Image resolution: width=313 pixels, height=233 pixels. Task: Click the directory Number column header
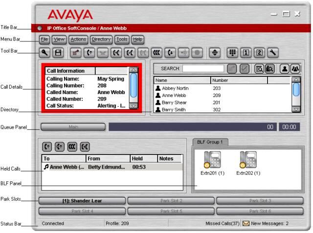pos(239,80)
